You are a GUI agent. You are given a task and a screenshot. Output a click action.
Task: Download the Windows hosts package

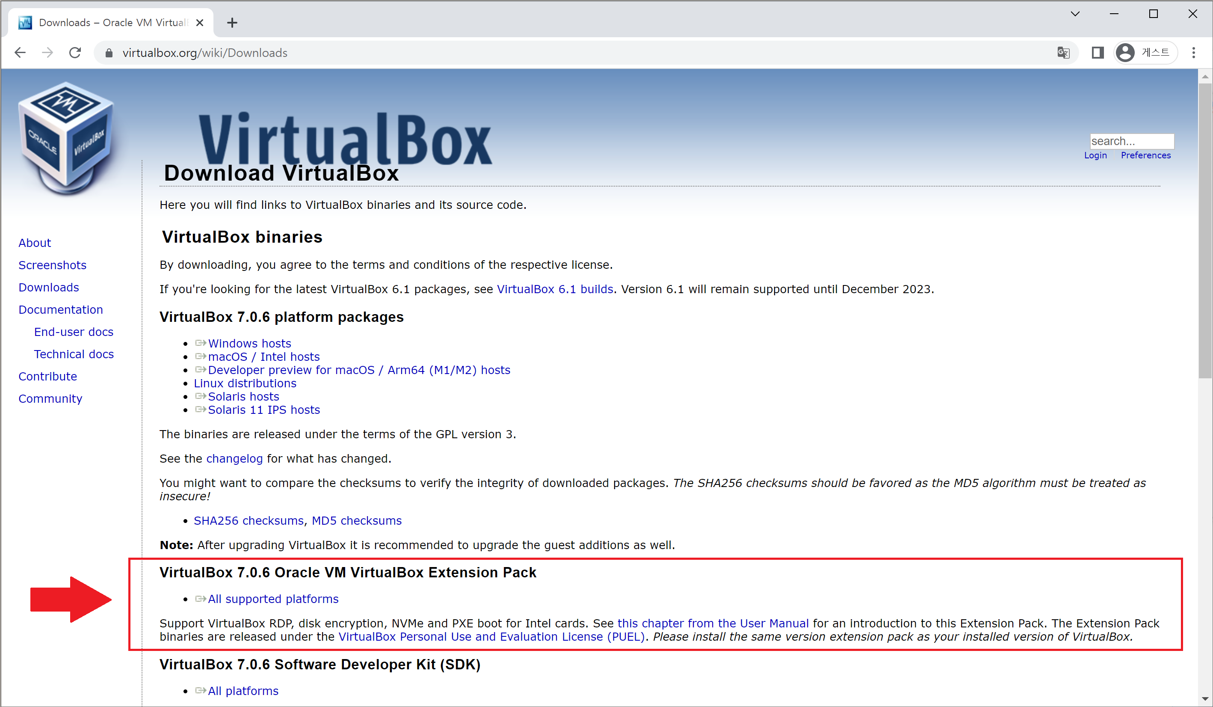(249, 343)
